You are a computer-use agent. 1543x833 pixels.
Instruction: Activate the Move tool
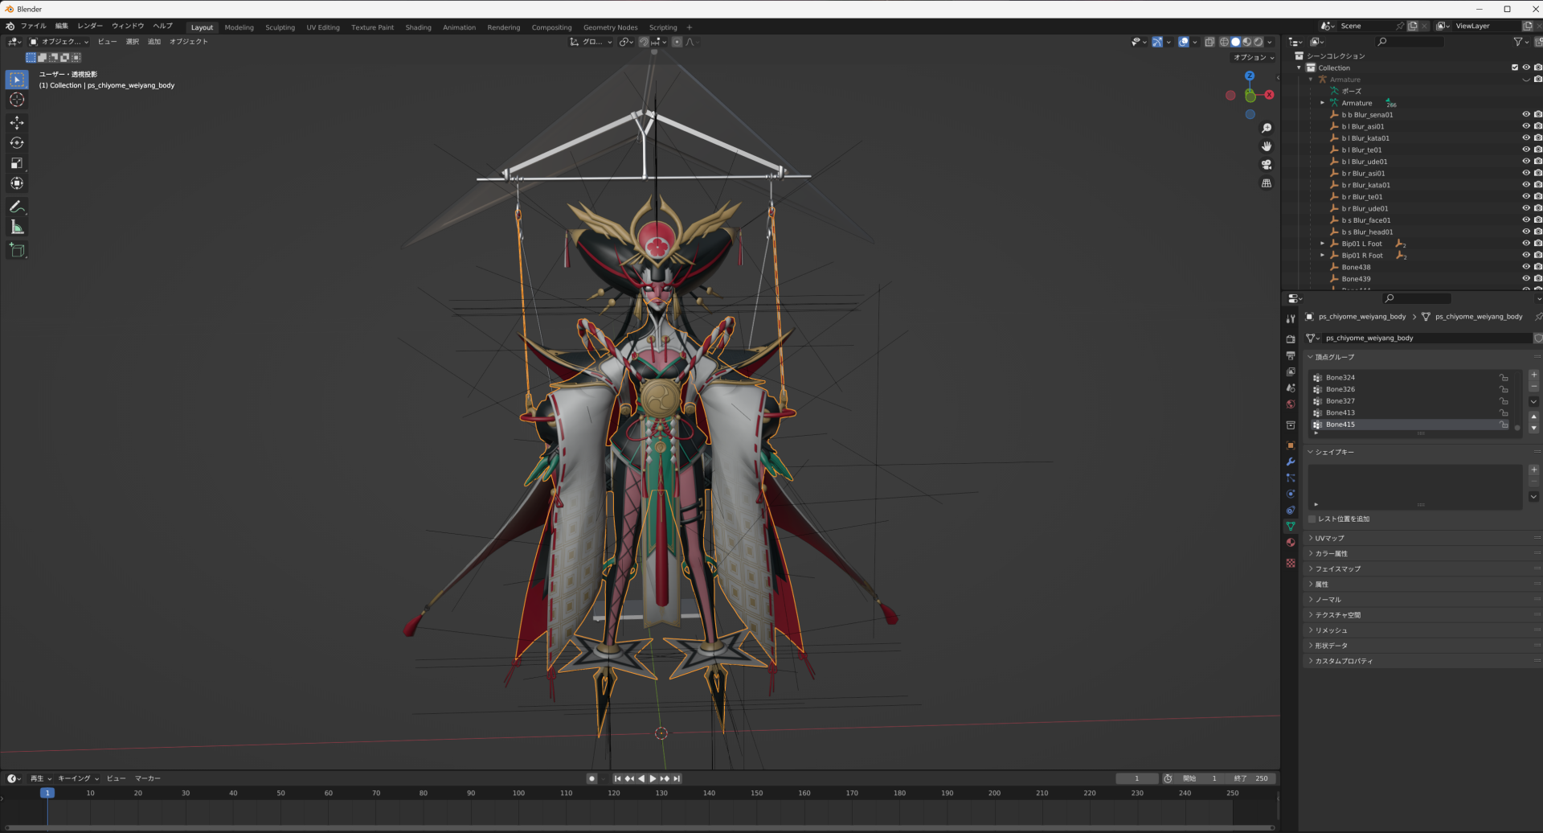click(17, 122)
